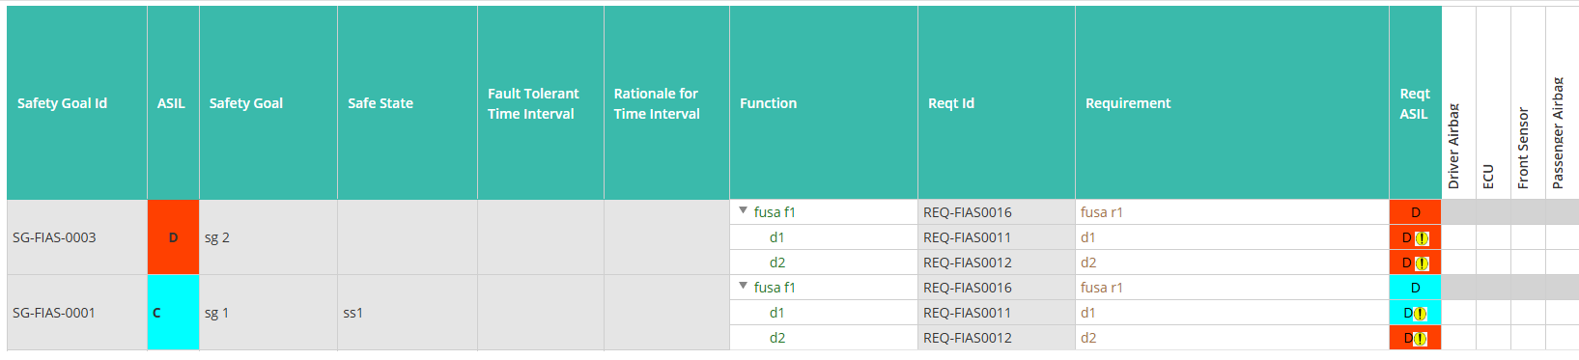Click warning icon for REQ-FIAS0012 under SG-FIAS-0001

click(x=1420, y=338)
